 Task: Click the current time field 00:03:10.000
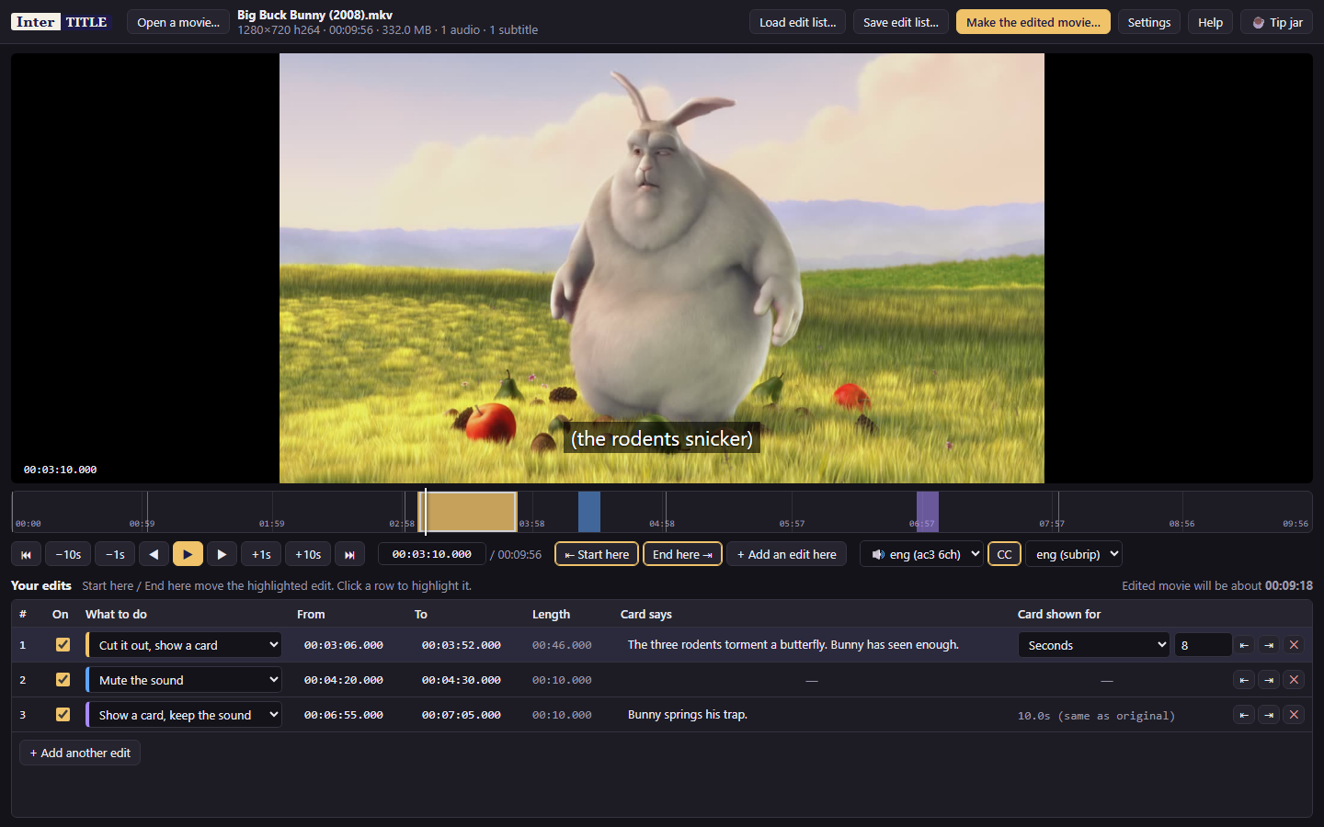click(x=432, y=554)
